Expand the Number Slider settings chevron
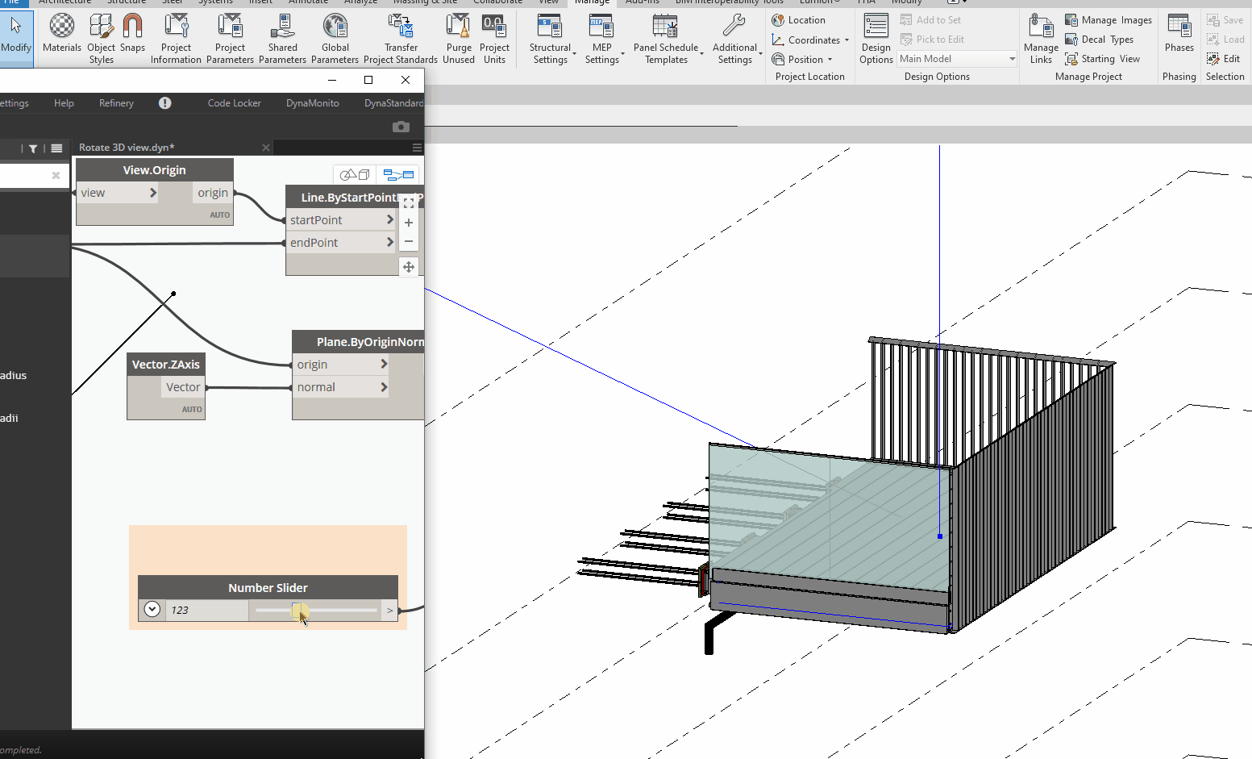1252x759 pixels. click(152, 610)
